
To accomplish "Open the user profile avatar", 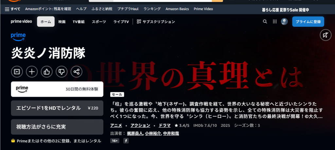I will pos(284,22).
